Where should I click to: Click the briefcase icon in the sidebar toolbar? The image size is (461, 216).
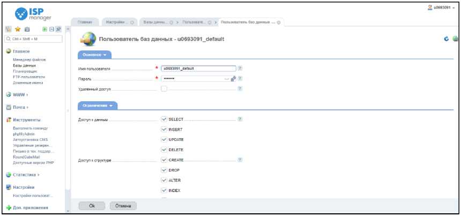(x=27, y=29)
